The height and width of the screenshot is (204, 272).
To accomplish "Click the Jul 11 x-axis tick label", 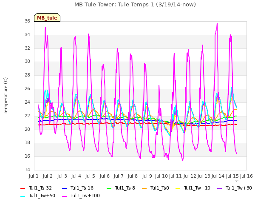I will [176, 176].
